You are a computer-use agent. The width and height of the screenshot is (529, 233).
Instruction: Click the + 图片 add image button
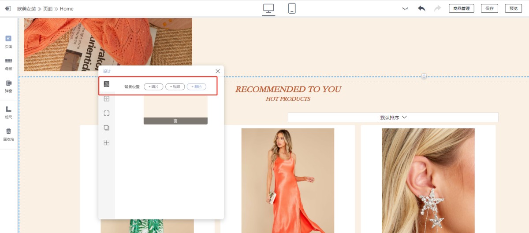click(153, 87)
